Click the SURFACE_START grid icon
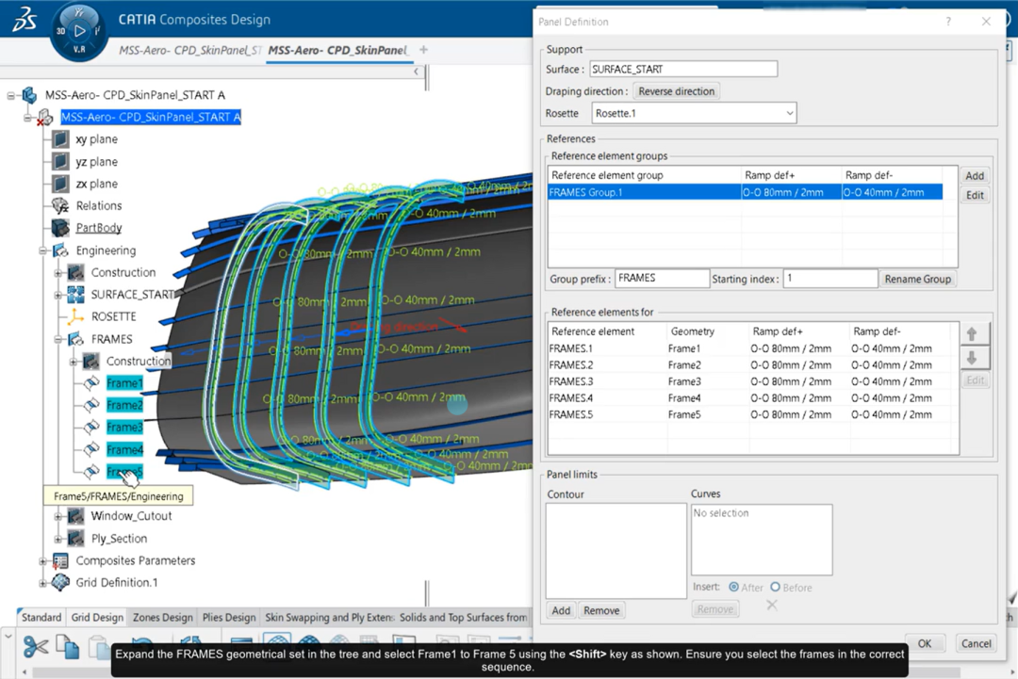This screenshot has height=679, width=1018. tap(76, 295)
